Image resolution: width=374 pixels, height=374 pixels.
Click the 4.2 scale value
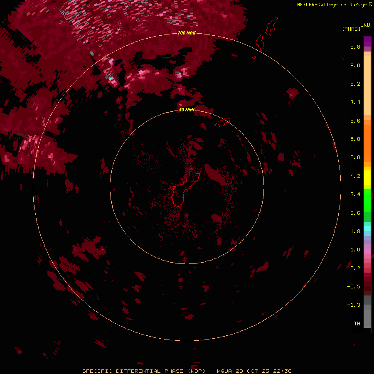pos(355,176)
